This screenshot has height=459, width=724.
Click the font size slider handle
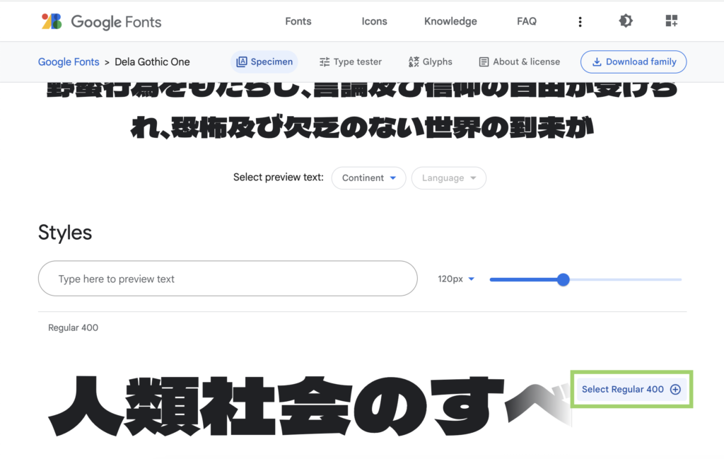pos(563,279)
